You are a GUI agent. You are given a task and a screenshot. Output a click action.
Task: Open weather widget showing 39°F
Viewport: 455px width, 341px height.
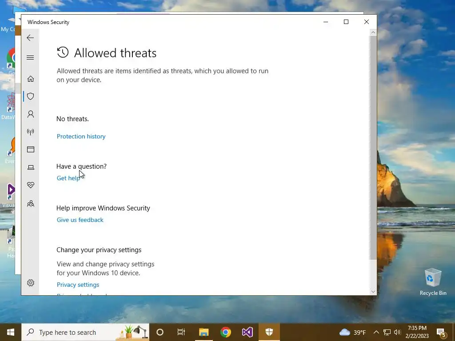[352, 332]
